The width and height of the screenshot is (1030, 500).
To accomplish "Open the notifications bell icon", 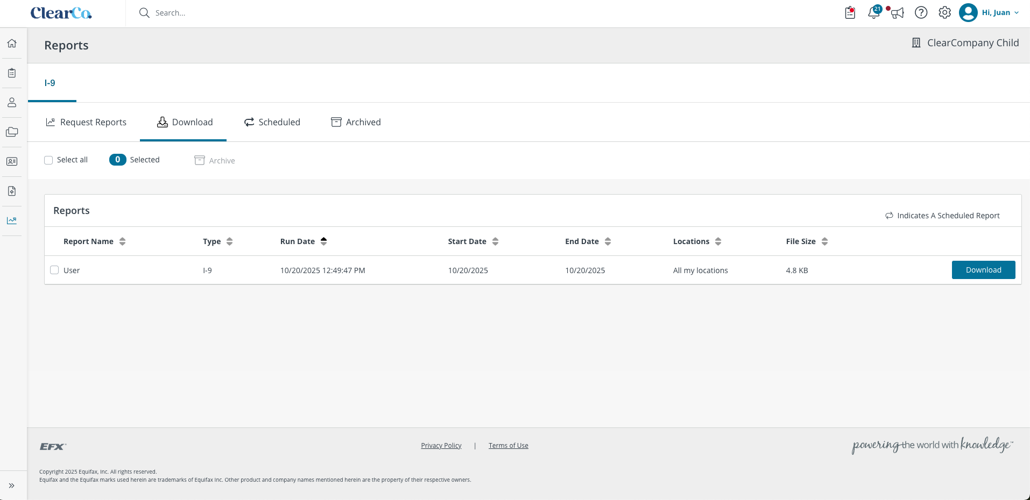I will 874,12.
